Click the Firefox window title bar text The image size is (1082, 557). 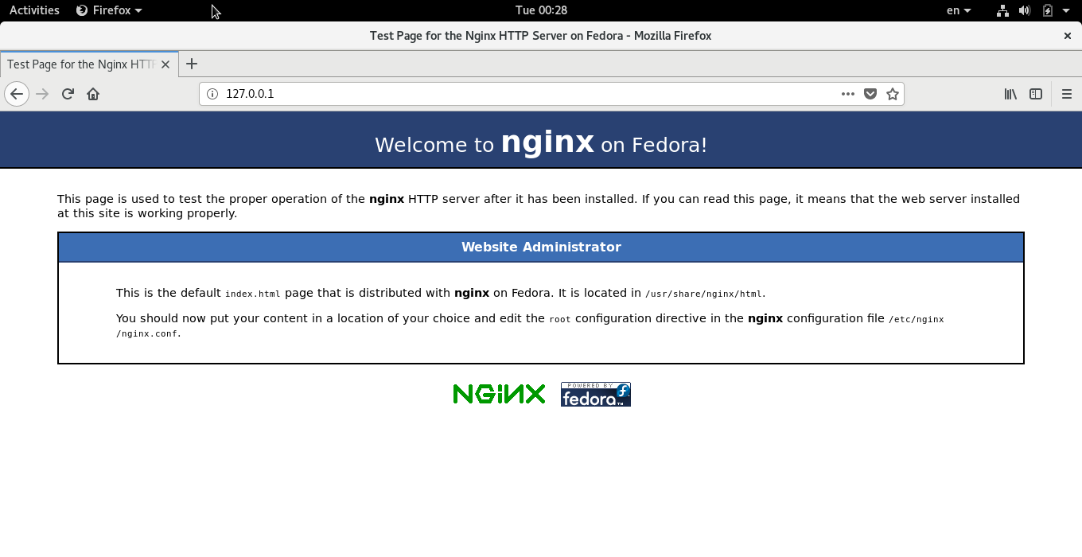pyautogui.click(x=540, y=36)
